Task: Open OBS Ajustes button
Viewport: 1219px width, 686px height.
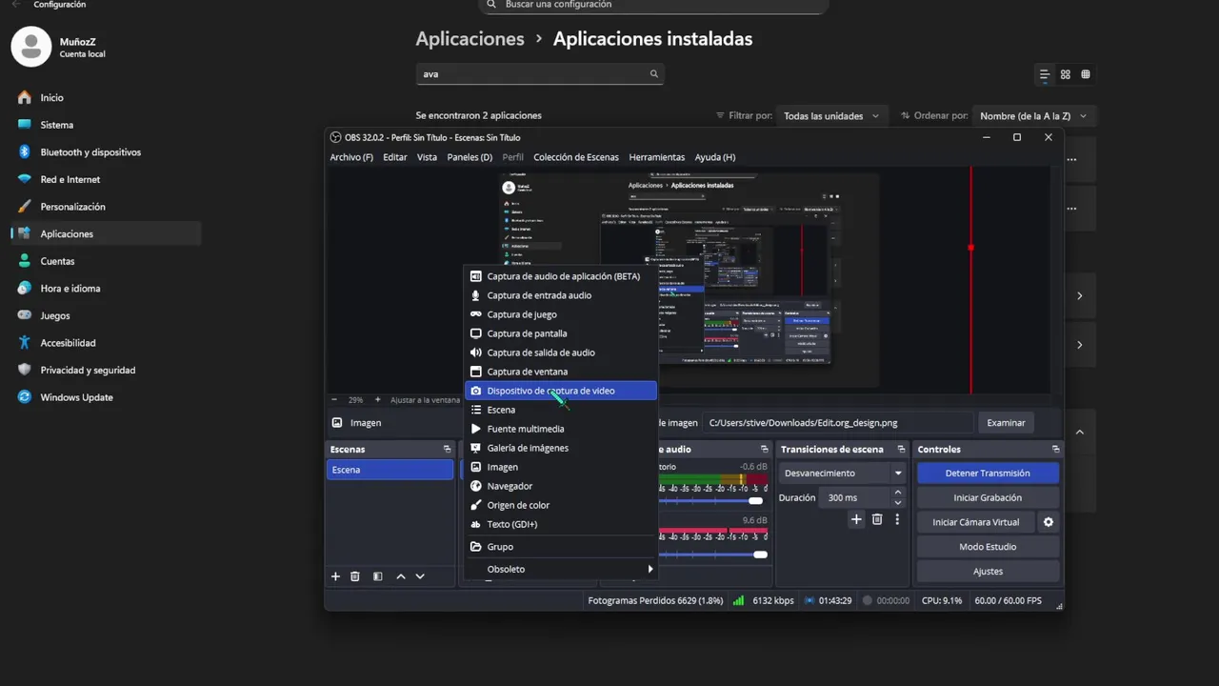Action: coord(988,572)
